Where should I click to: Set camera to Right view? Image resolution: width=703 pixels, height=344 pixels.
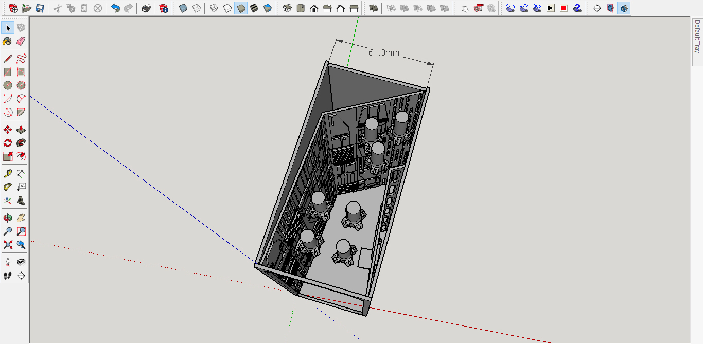[327, 8]
